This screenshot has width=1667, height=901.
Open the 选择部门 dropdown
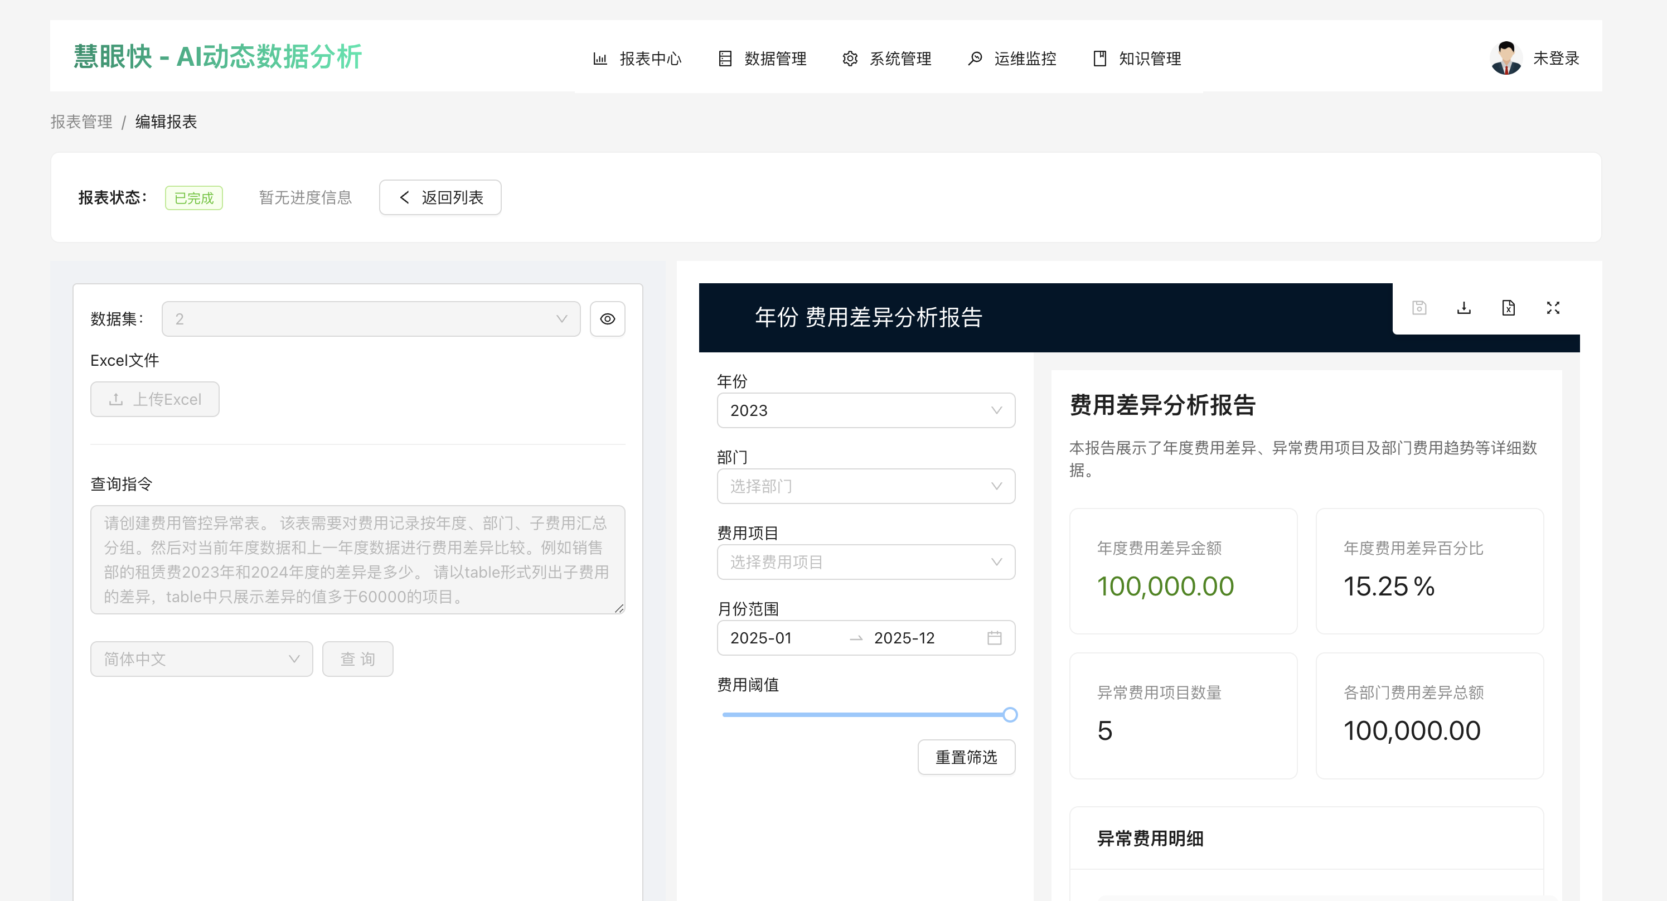865,486
